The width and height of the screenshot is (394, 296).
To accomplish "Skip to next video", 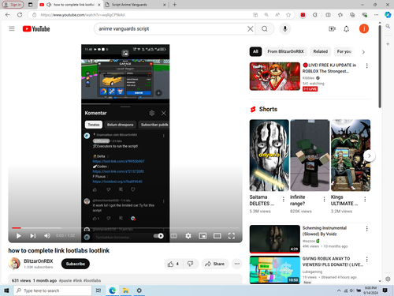I will (x=33, y=236).
